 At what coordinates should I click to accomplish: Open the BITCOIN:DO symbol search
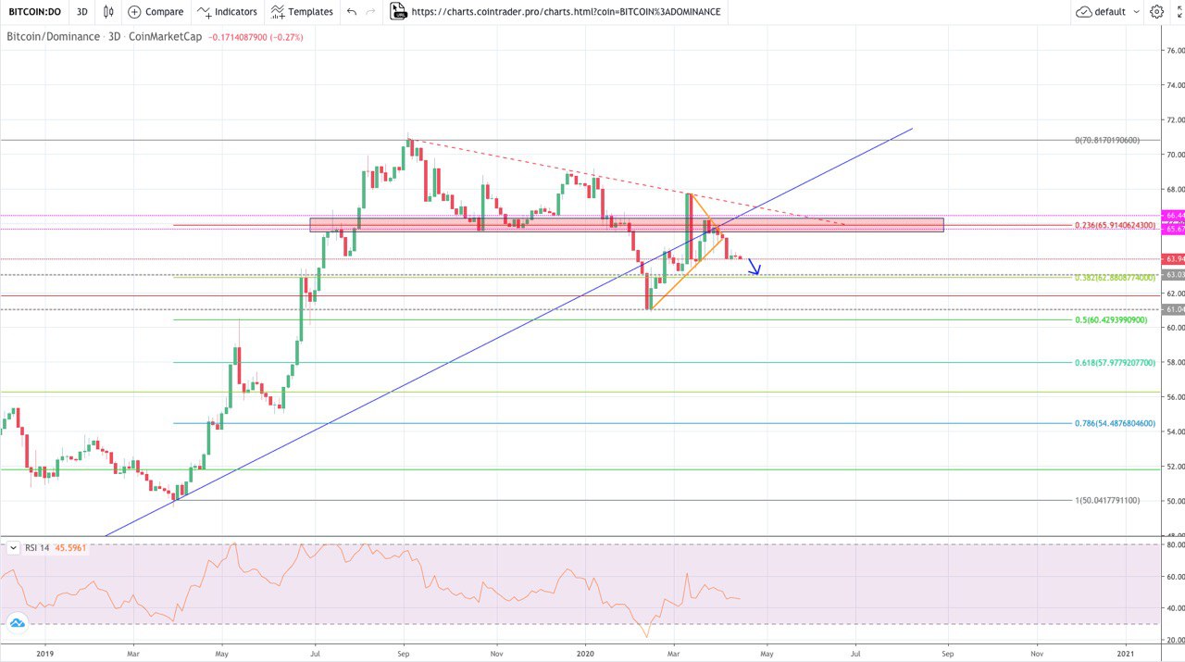tap(35, 12)
